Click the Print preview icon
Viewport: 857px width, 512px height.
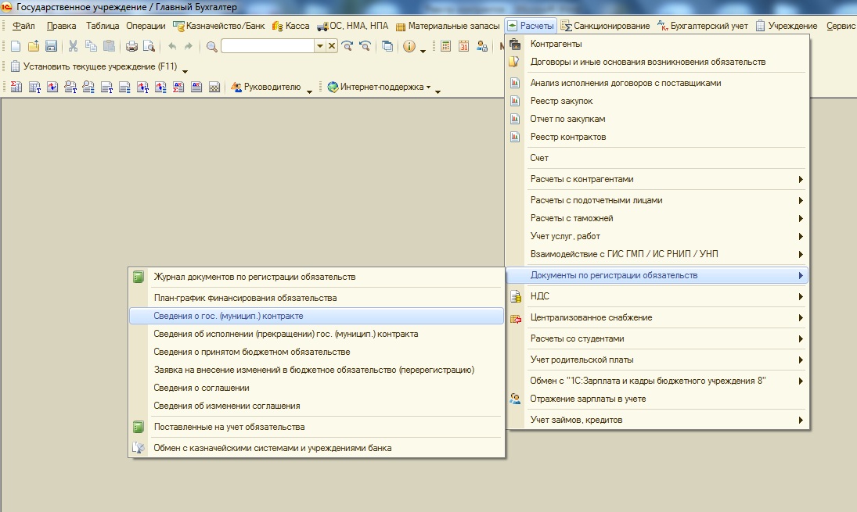click(x=149, y=46)
